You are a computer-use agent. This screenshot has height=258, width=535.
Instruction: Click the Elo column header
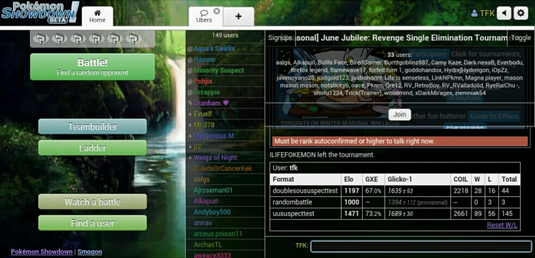pyautogui.click(x=352, y=179)
